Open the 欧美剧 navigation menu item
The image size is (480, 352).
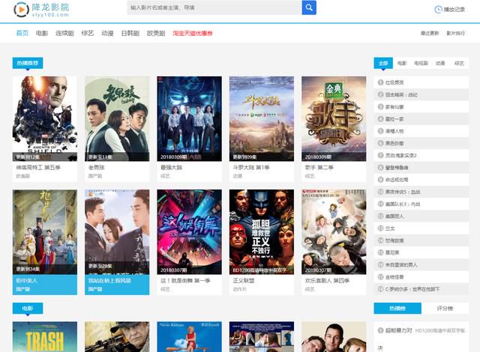pos(156,33)
